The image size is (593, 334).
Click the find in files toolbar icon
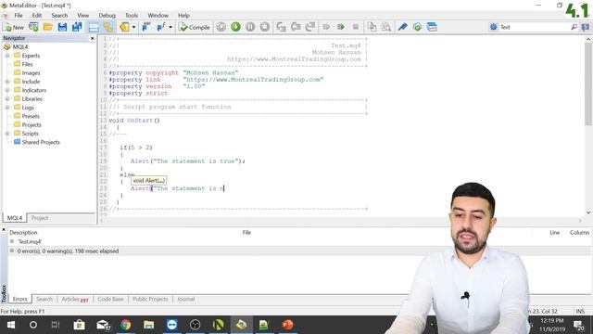386,27
